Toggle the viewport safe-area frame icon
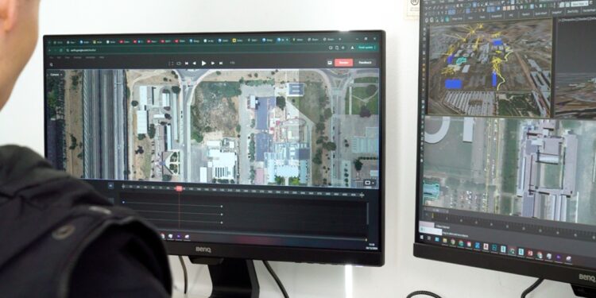Viewport: 596px width, 298px height. [x=171, y=63]
